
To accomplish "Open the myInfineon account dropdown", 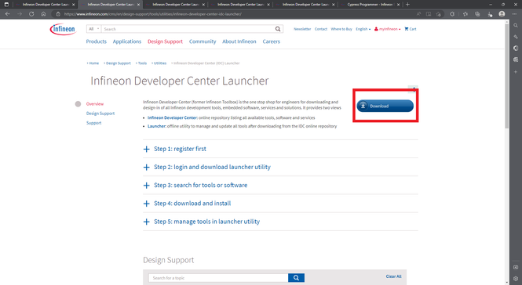I will [388, 29].
